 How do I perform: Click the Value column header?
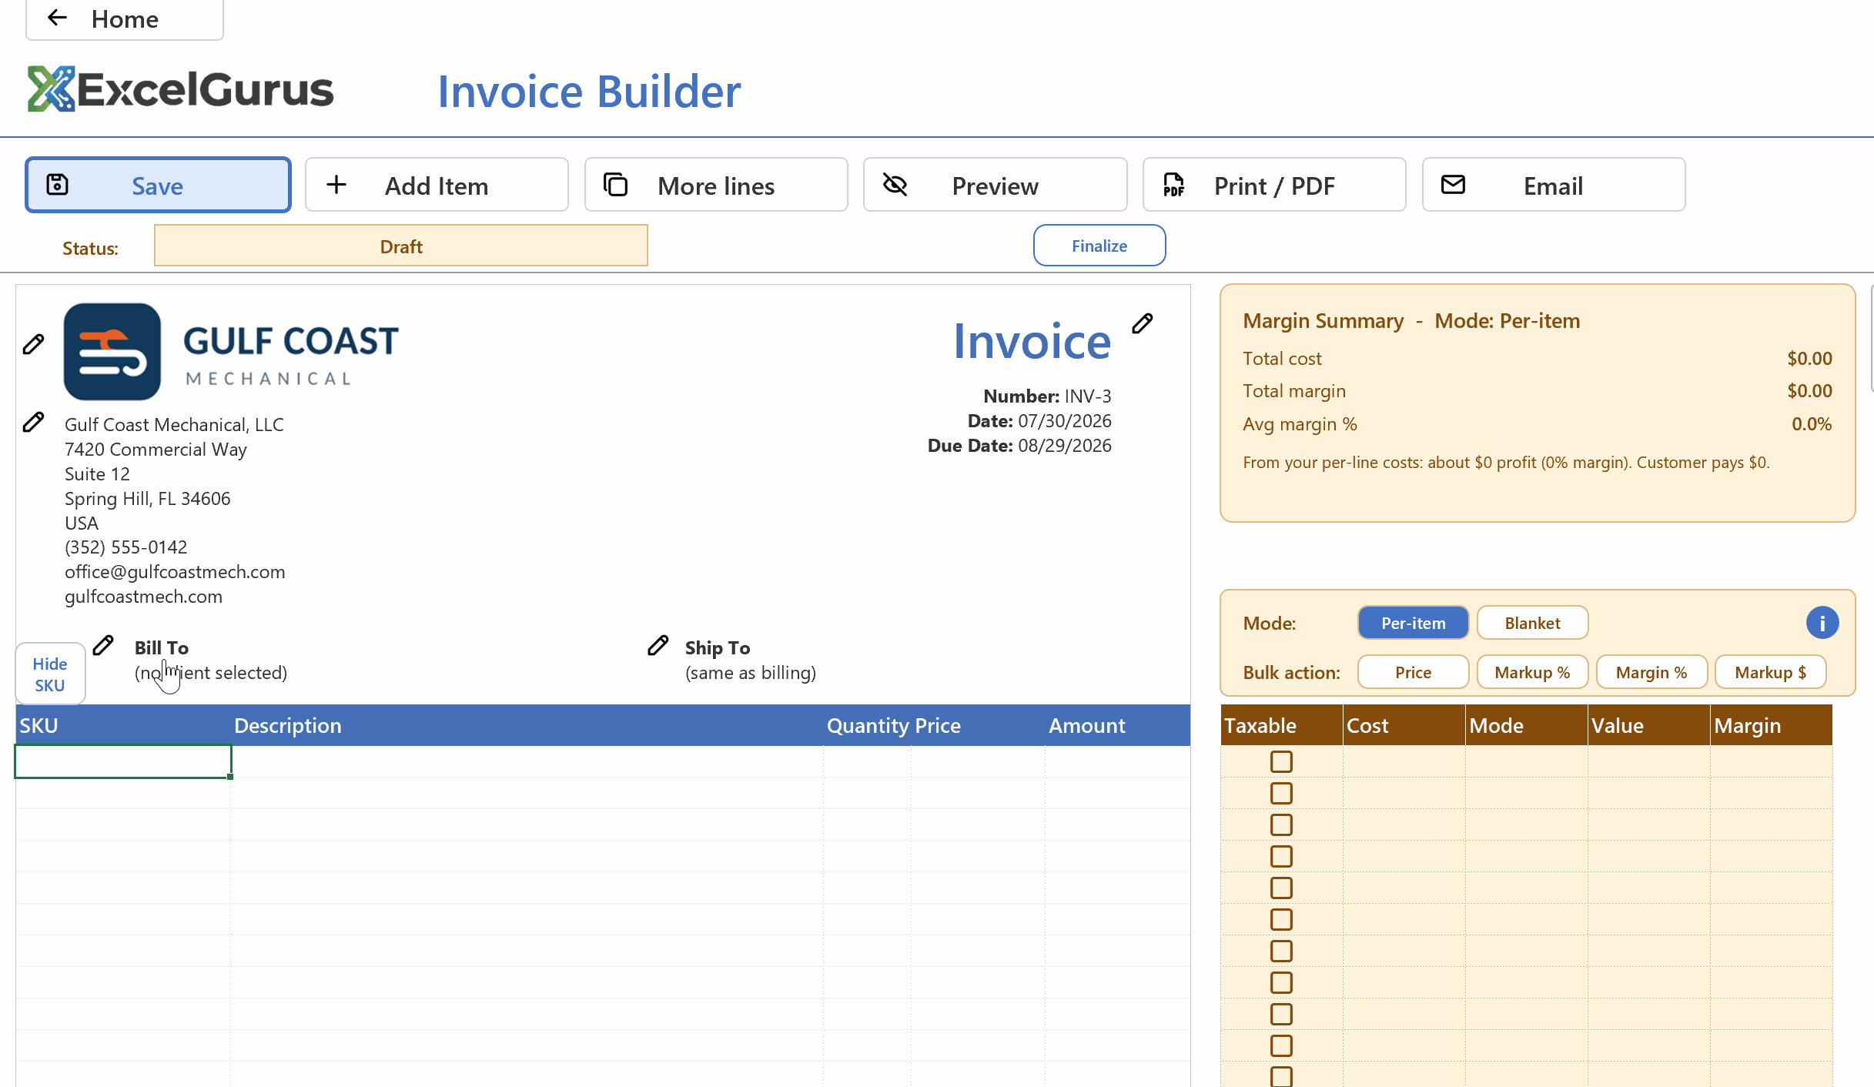tap(1648, 725)
